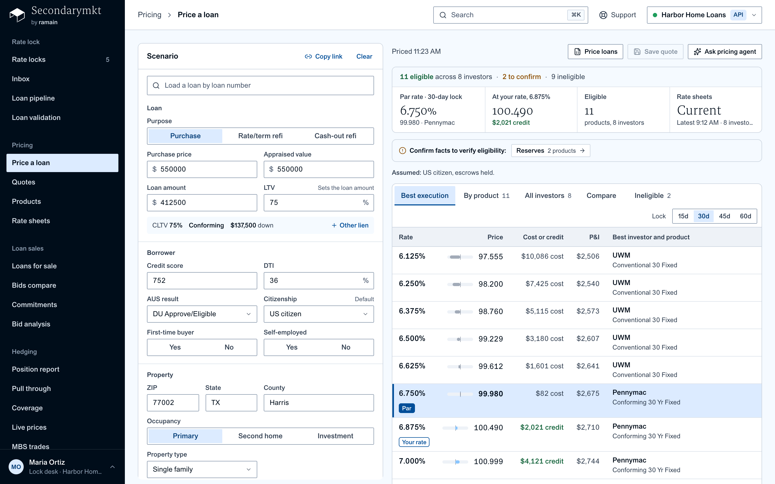The height and width of the screenshot is (484, 775).
Task: Choose Investment occupancy
Action: coord(335,436)
